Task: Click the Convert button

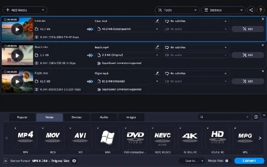Action: pyautogui.click(x=249, y=161)
